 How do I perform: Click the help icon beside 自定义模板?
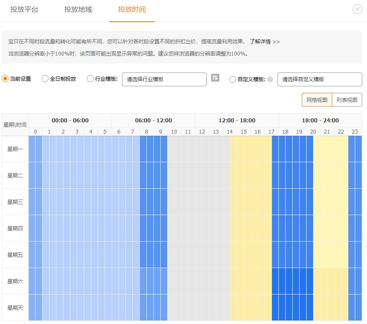pyautogui.click(x=270, y=79)
